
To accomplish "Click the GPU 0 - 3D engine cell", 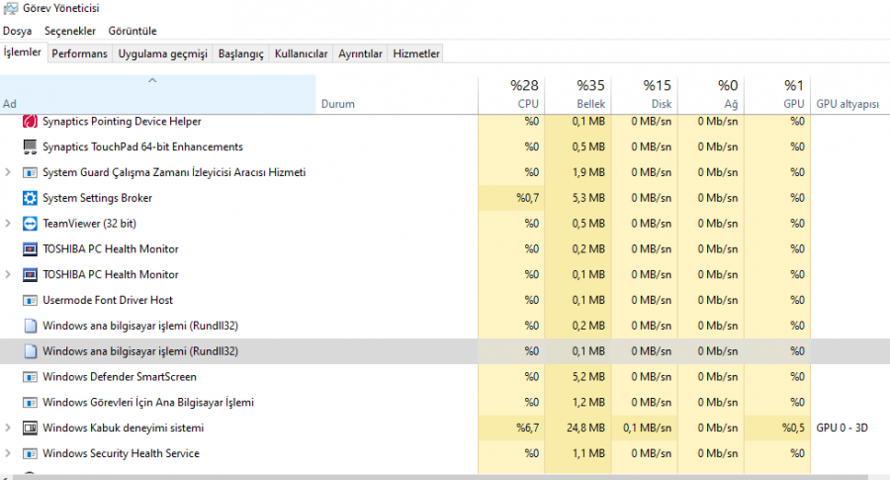I will click(x=842, y=428).
